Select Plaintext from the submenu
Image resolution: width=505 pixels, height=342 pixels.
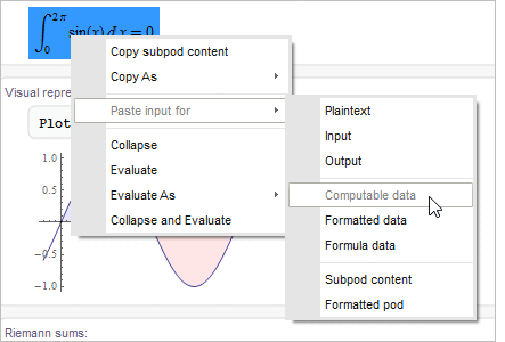[348, 111]
